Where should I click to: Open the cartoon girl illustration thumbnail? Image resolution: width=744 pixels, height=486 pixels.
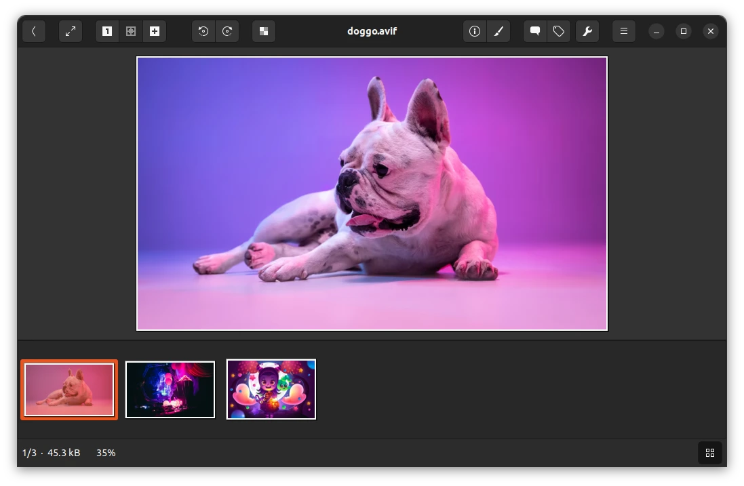(271, 390)
